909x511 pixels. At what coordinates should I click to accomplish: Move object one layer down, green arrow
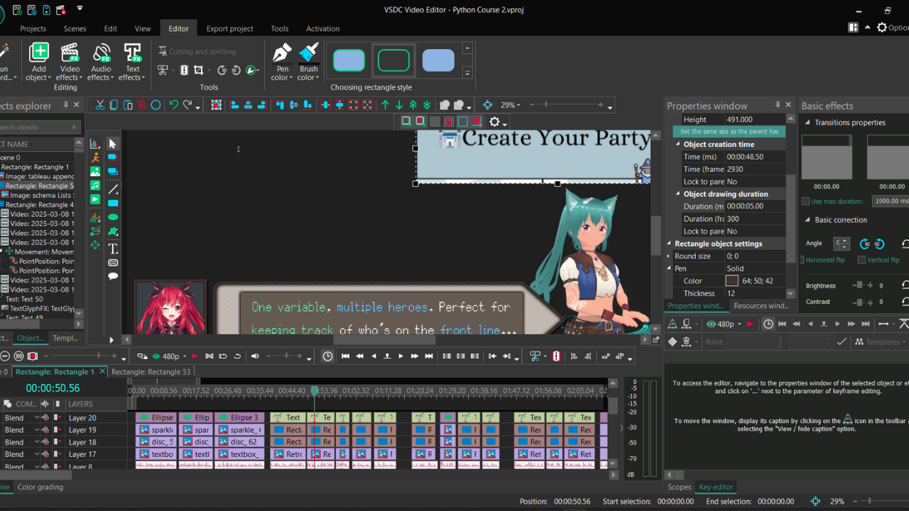click(399, 105)
